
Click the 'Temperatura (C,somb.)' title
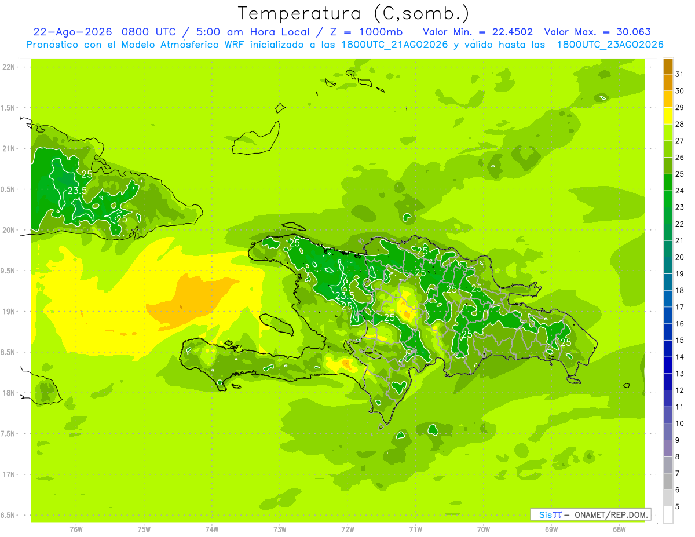coord(354,13)
